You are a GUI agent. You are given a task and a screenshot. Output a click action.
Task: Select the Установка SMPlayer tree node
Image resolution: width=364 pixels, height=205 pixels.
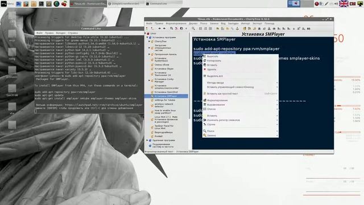(166, 96)
